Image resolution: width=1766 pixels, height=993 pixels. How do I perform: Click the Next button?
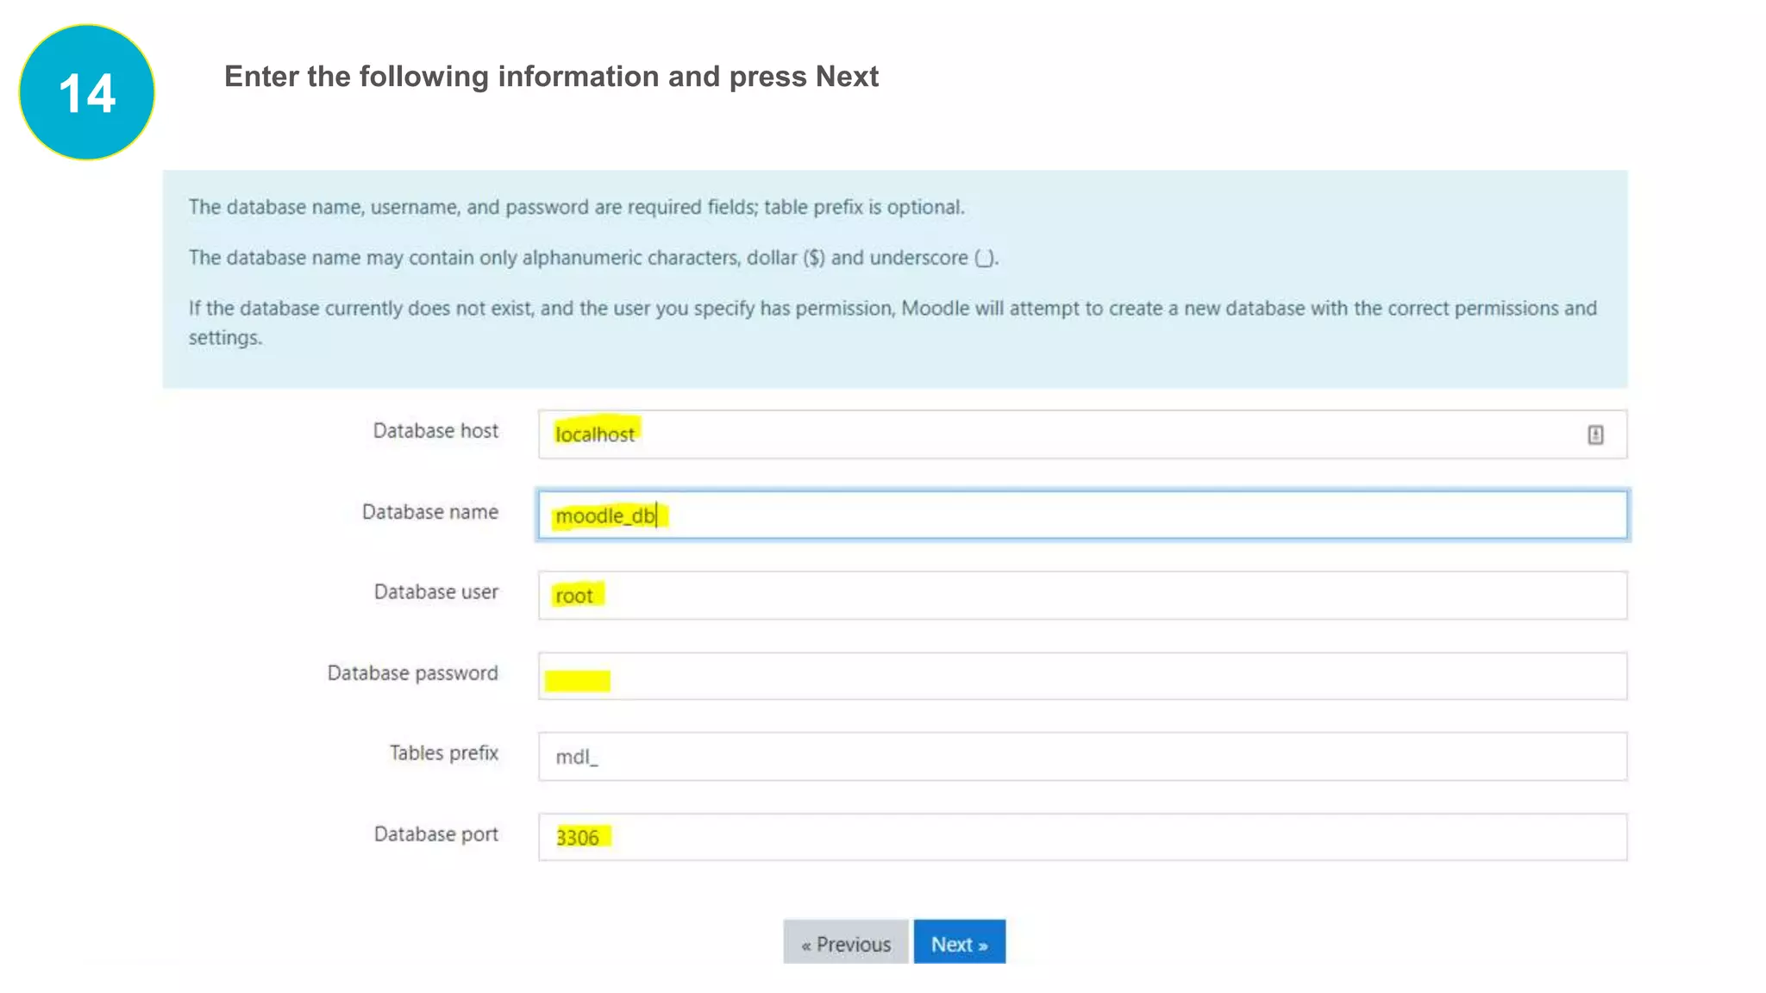[x=959, y=942]
